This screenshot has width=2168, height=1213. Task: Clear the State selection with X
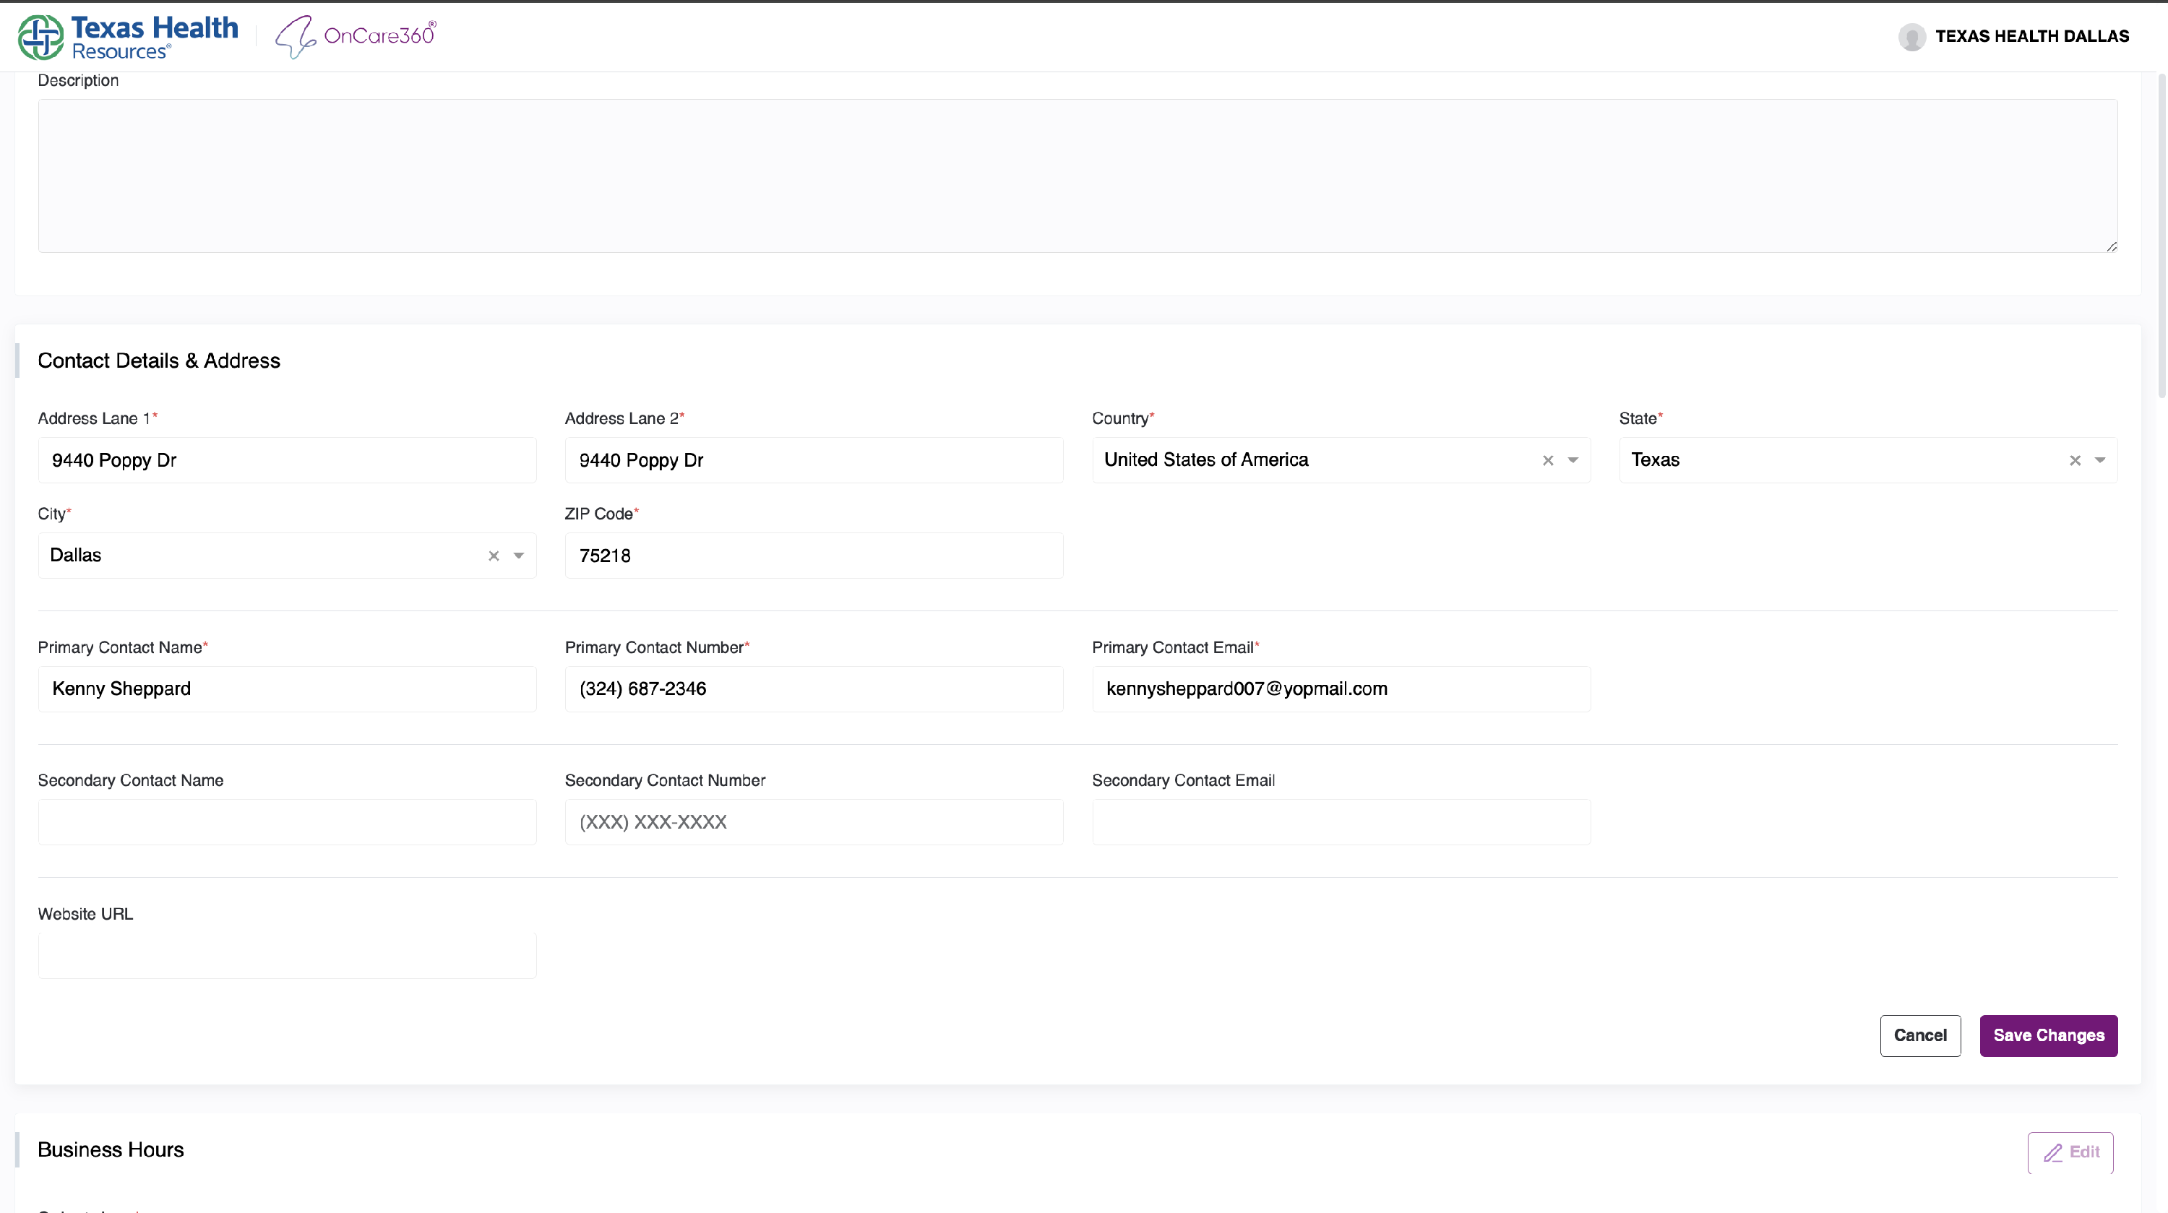[x=2075, y=460]
